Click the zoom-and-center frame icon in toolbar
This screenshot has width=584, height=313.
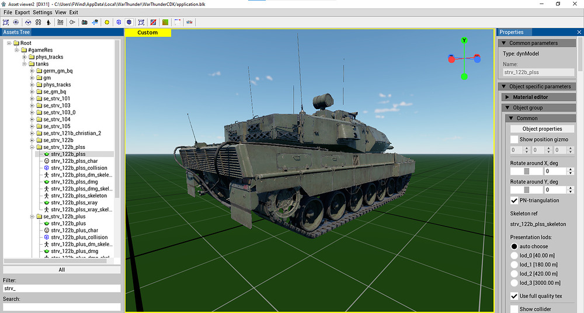coord(6,22)
